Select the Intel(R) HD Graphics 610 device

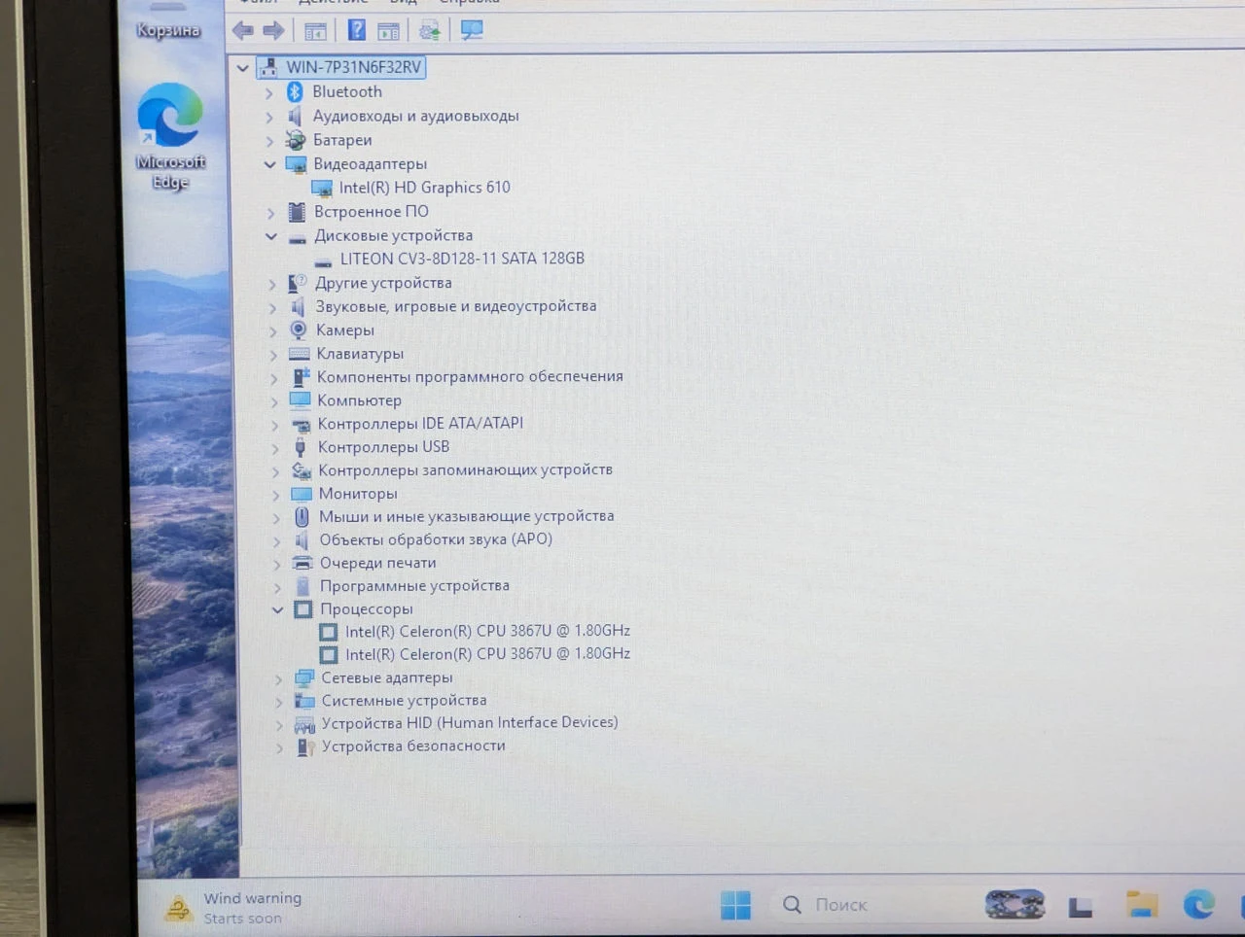tap(424, 188)
